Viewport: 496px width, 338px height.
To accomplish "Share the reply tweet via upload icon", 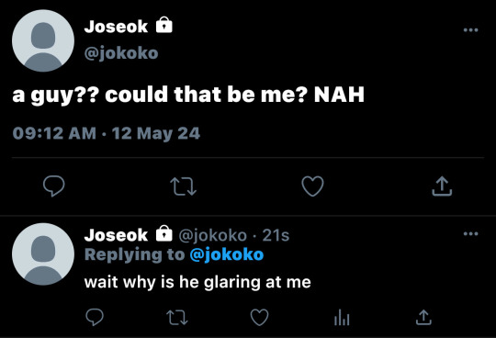I will tap(423, 318).
